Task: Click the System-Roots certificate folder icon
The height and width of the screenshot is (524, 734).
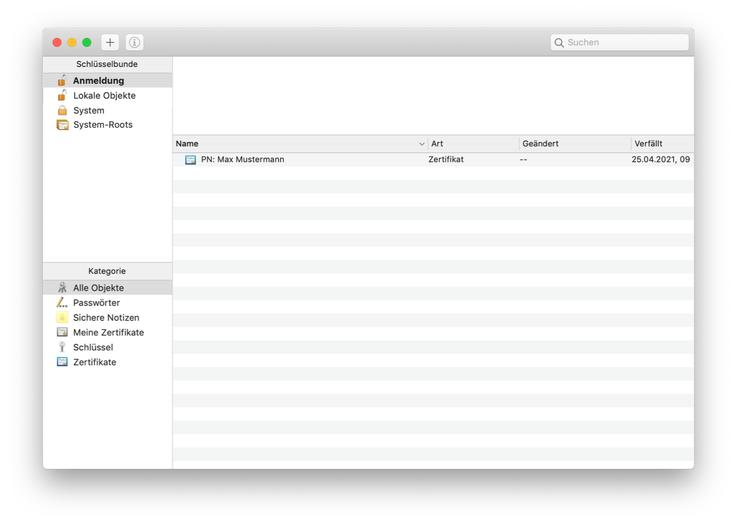Action: click(x=62, y=125)
